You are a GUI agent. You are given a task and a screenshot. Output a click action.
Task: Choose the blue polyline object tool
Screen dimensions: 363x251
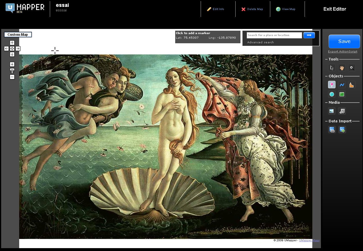coord(342,85)
